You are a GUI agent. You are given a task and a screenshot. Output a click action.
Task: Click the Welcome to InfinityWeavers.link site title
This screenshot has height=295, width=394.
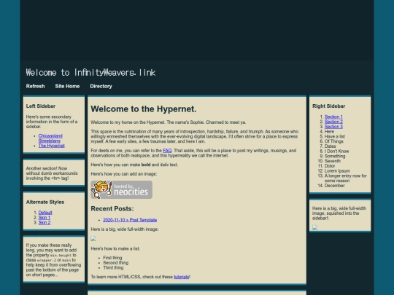click(x=90, y=72)
